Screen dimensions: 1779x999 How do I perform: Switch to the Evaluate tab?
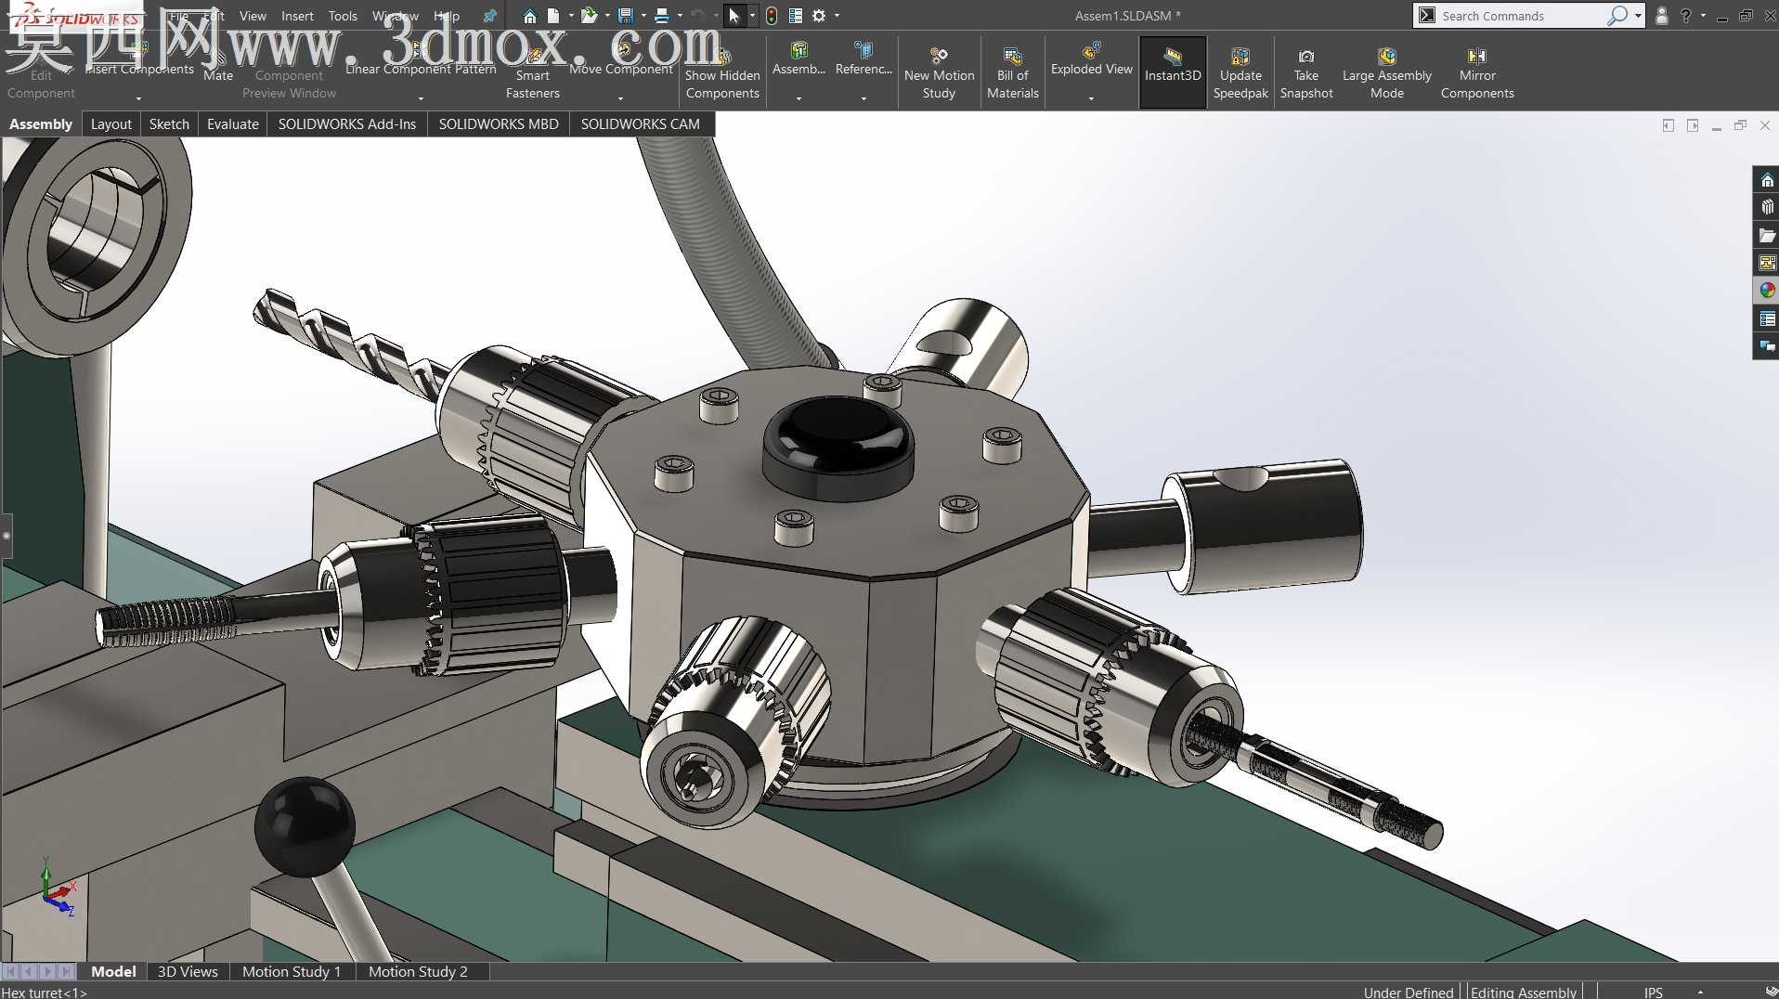click(x=232, y=123)
